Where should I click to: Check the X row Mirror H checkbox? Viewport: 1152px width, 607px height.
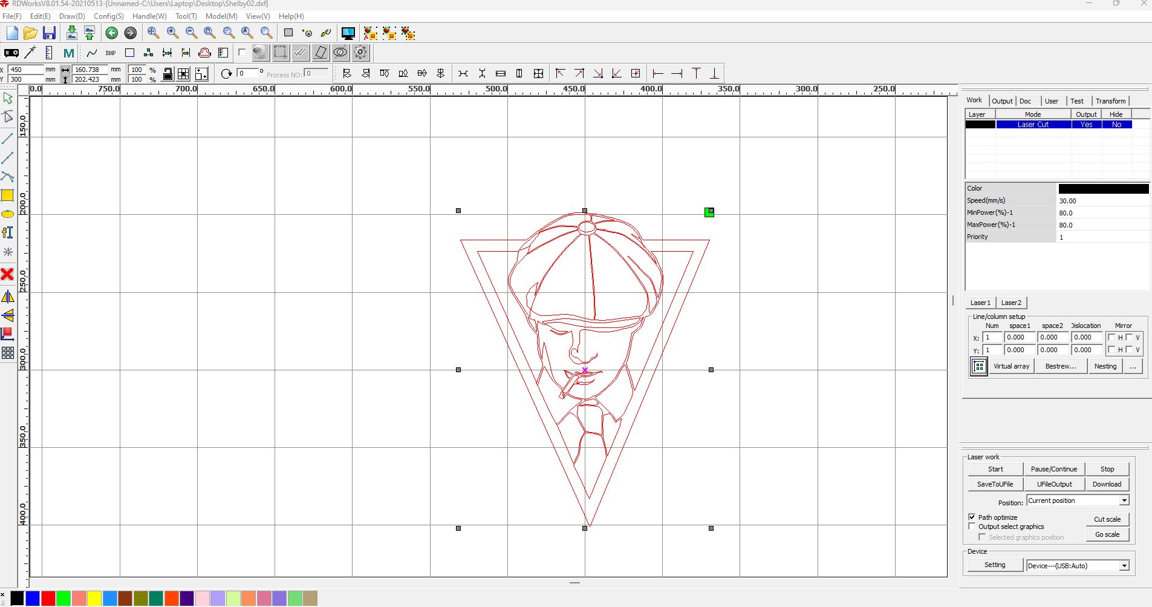pyautogui.click(x=1111, y=338)
